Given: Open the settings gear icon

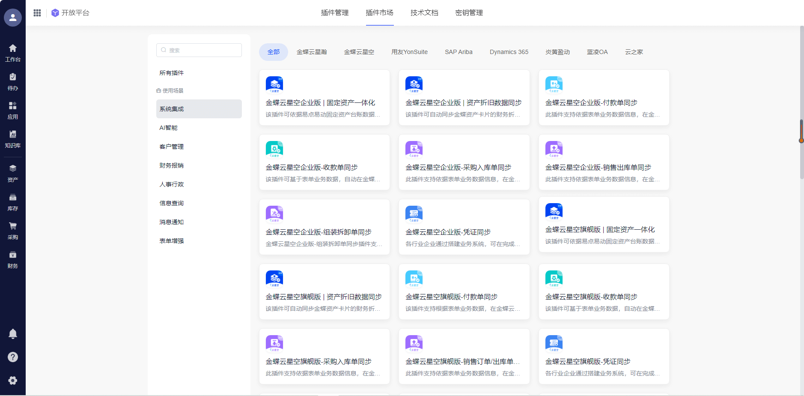Looking at the screenshot, I should click(x=13, y=381).
